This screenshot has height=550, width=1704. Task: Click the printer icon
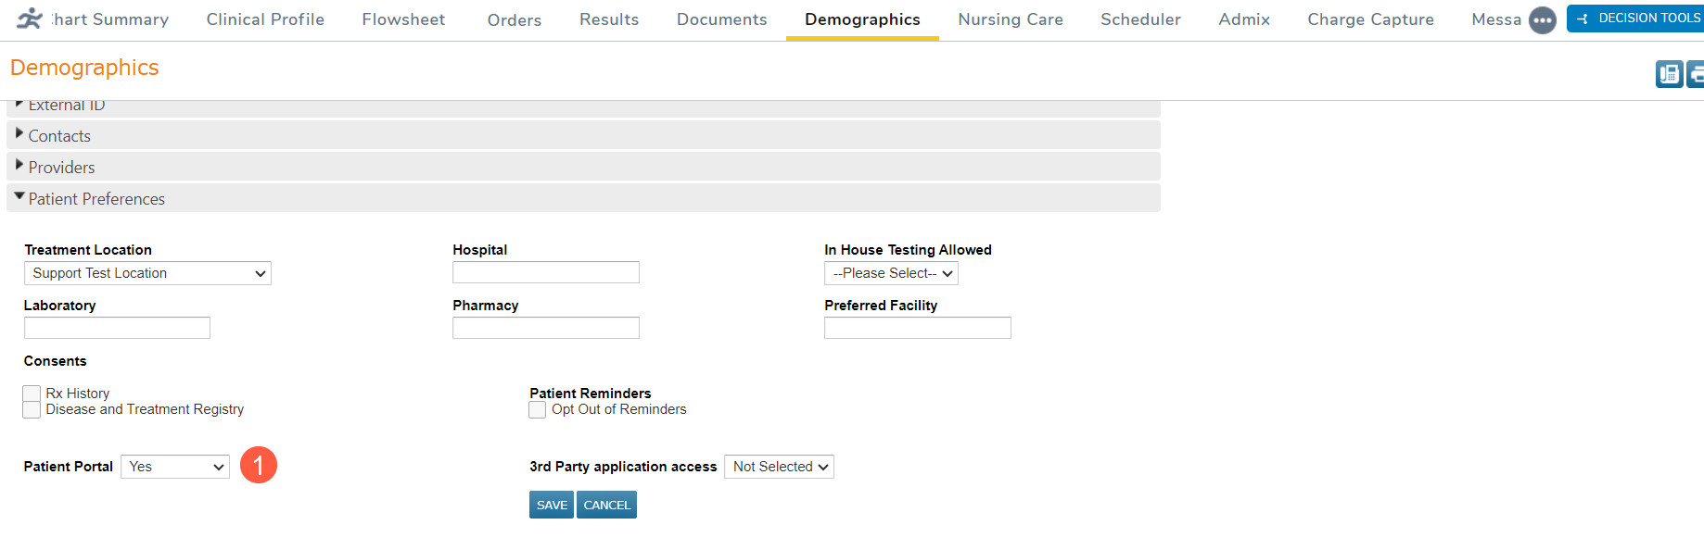[x=1696, y=74]
